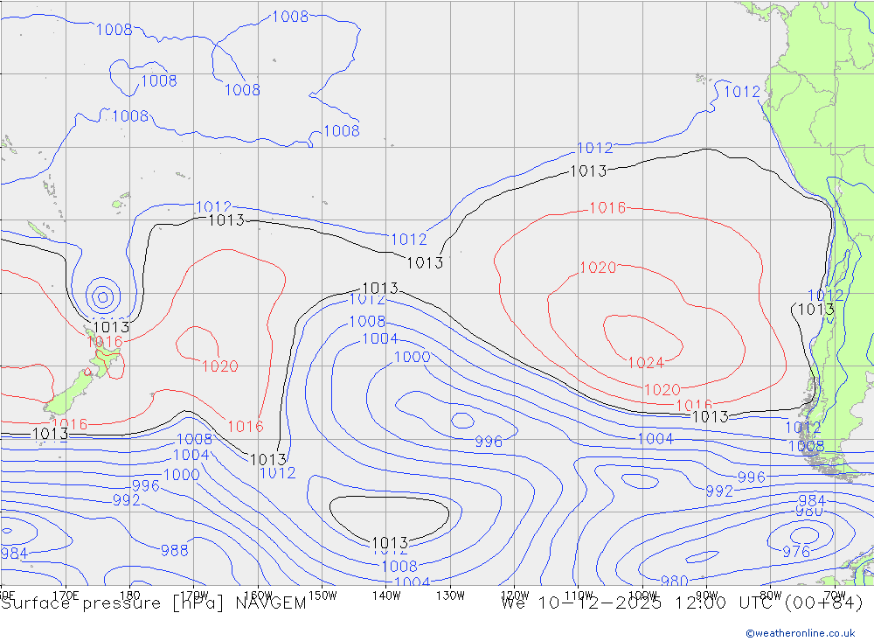Image resolution: width=874 pixels, height=641 pixels.
Task: Click the 100W longitude axis label
Action: [642, 596]
